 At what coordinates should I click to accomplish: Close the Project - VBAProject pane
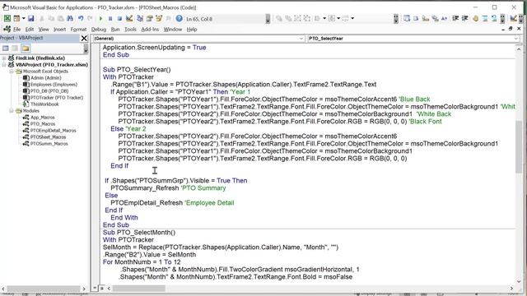pos(84,39)
